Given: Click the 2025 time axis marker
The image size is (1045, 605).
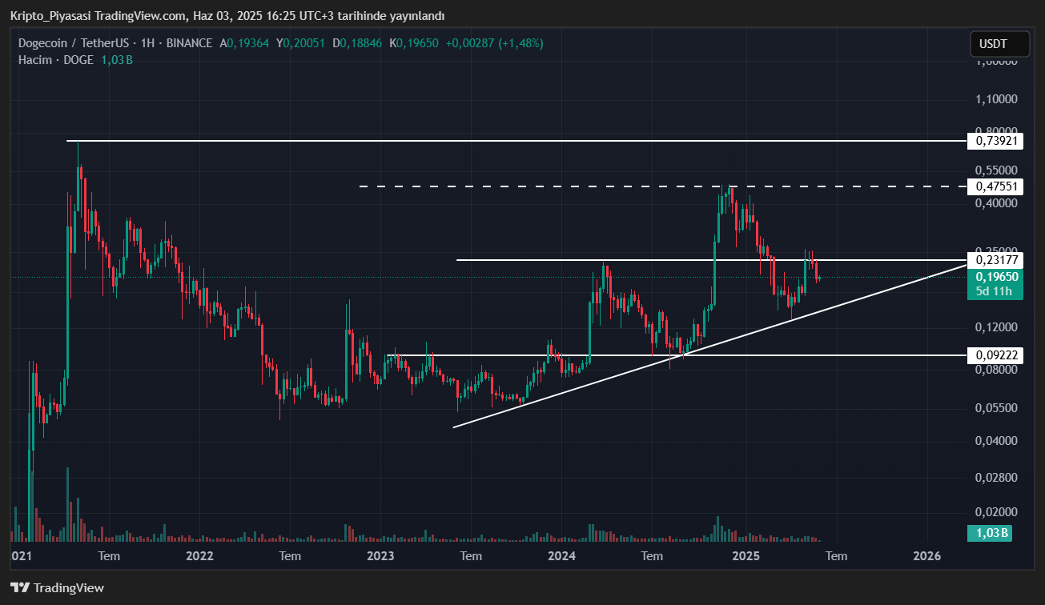Looking at the screenshot, I should (746, 555).
